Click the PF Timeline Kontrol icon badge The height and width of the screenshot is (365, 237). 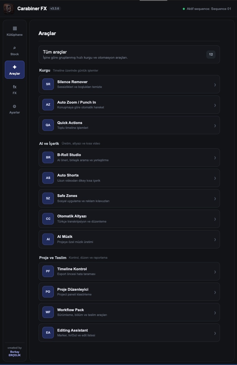(48, 271)
